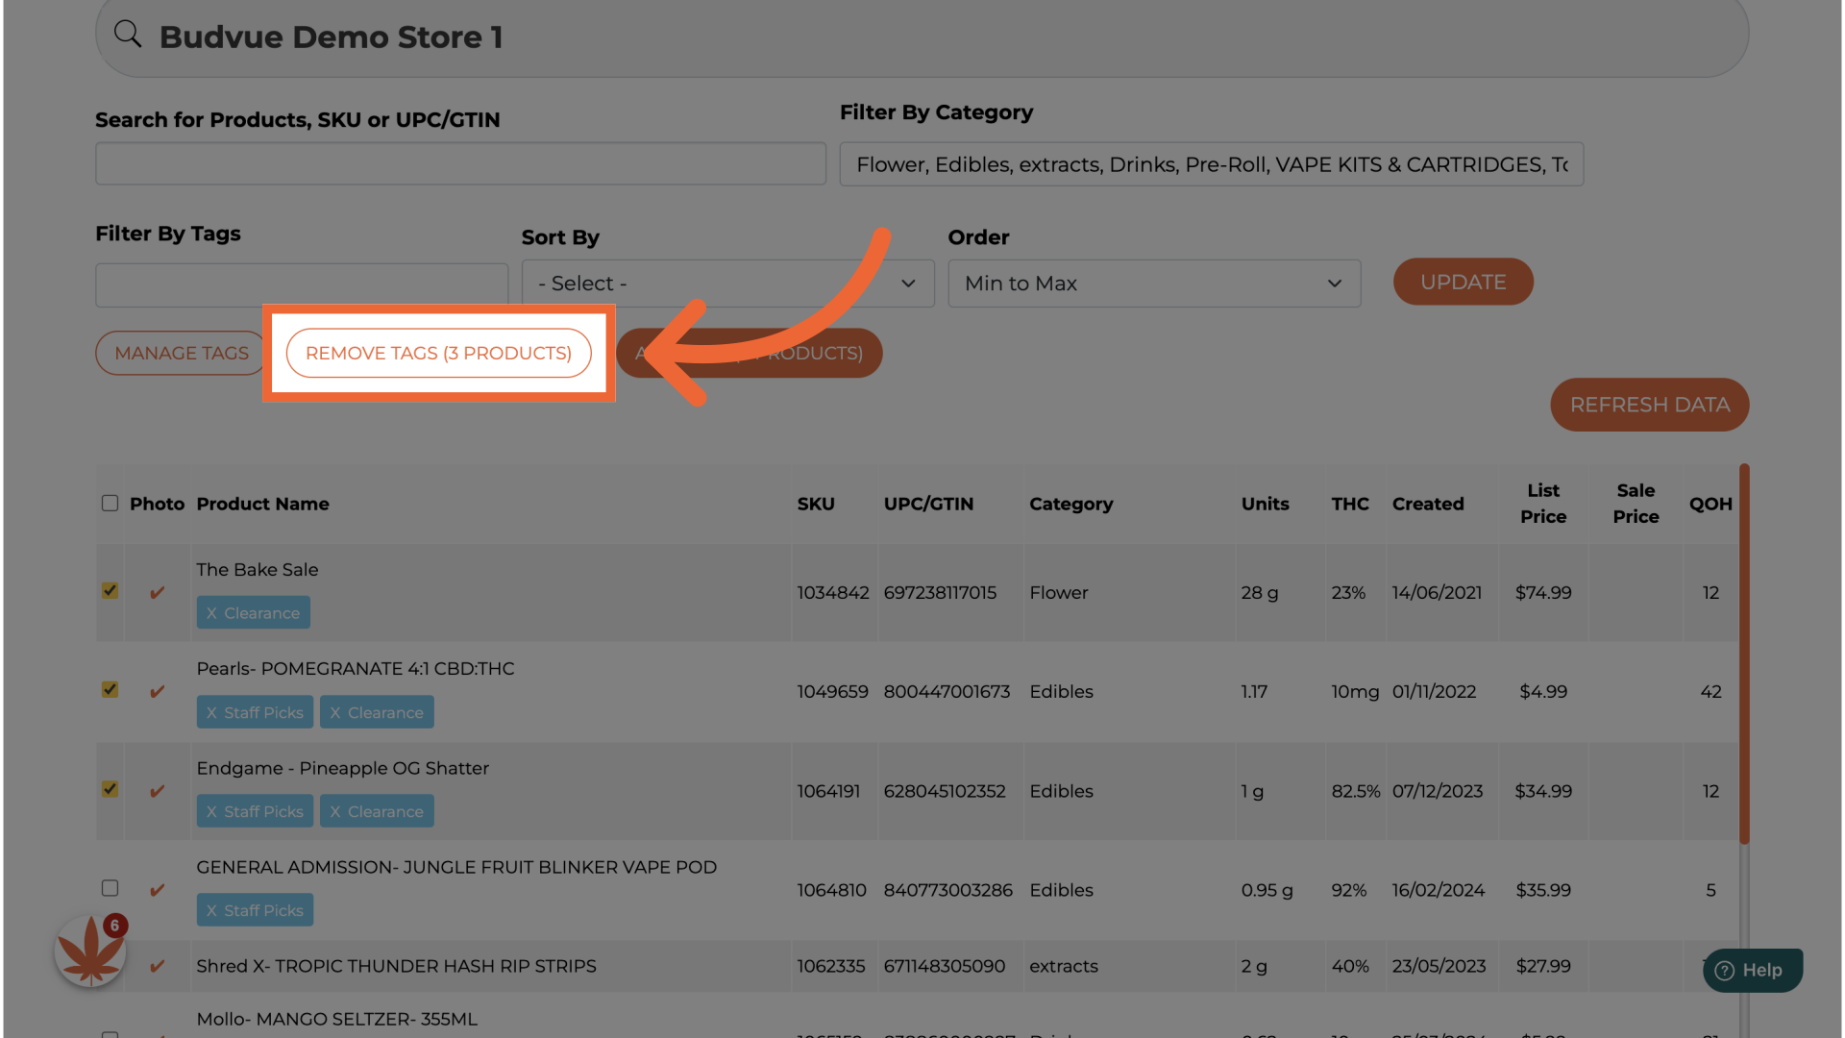Remove Clearance tag from Endgame Pineapple OG Shatter
The image size is (1845, 1038).
pyautogui.click(x=335, y=812)
